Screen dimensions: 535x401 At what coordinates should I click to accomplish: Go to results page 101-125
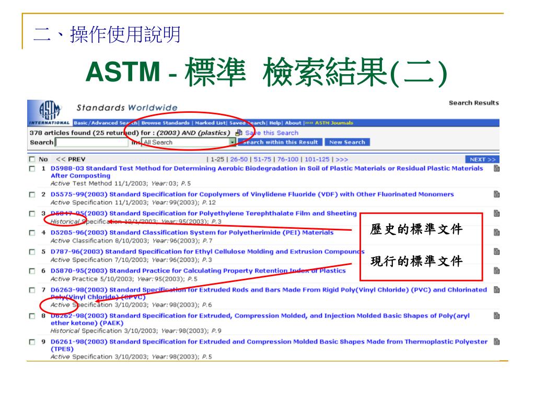pyautogui.click(x=317, y=159)
